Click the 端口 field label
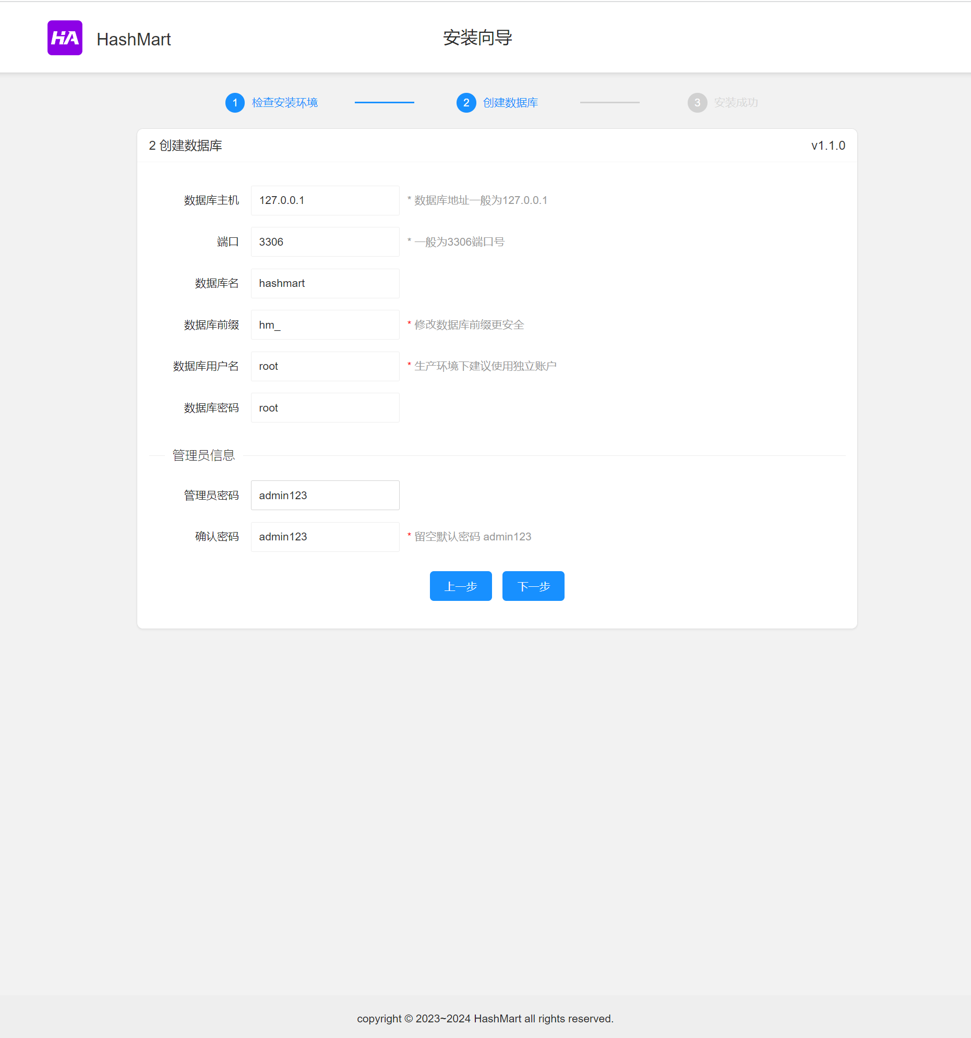 point(227,242)
